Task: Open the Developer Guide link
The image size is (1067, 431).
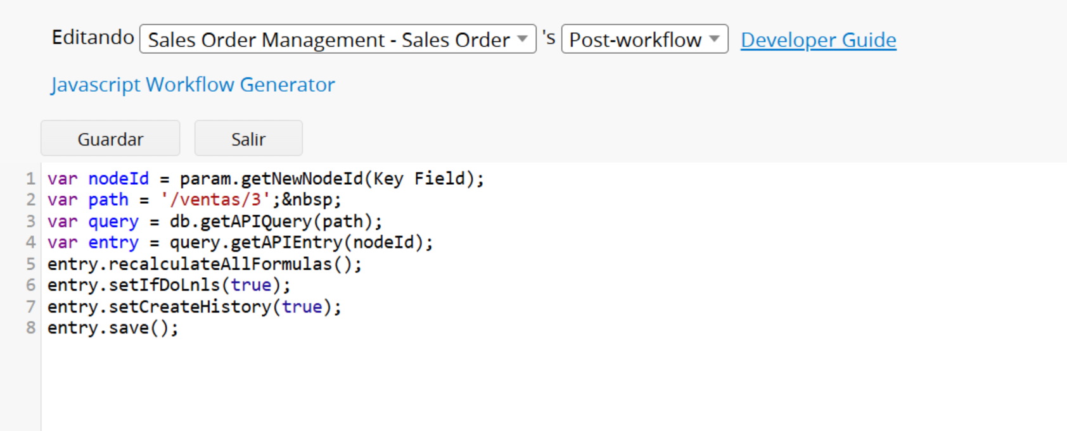Action: [818, 40]
